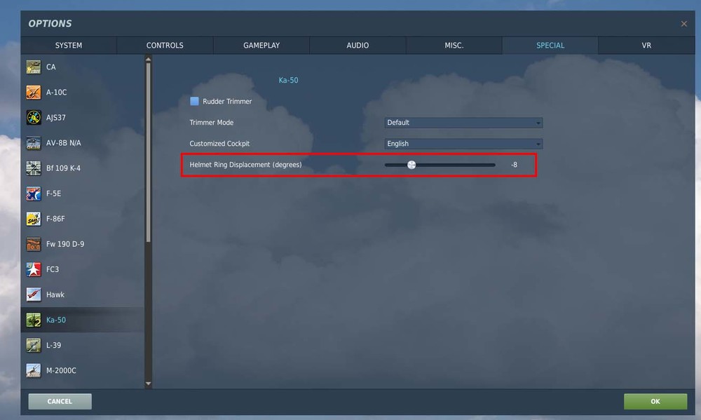This screenshot has width=701, height=420.
Task: Click the module list scrollbar up arrow
Action: (x=149, y=59)
